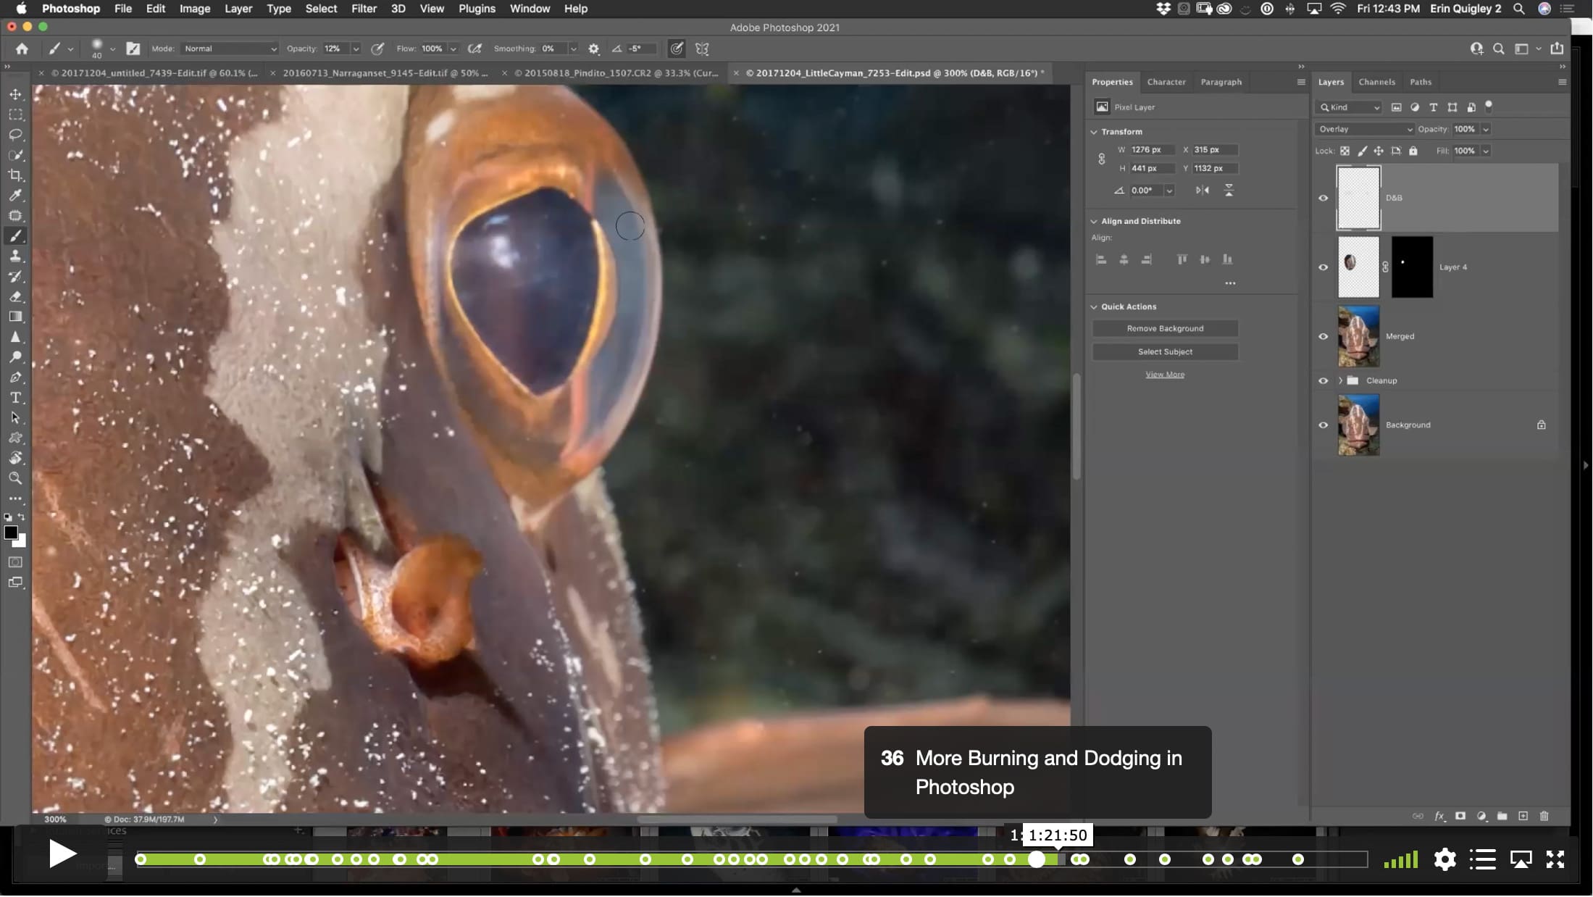Enter video fullscreen mode
The image size is (1593, 897).
pos(1555,859)
